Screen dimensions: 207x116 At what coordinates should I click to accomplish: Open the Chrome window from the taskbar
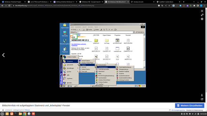click(25, 114)
